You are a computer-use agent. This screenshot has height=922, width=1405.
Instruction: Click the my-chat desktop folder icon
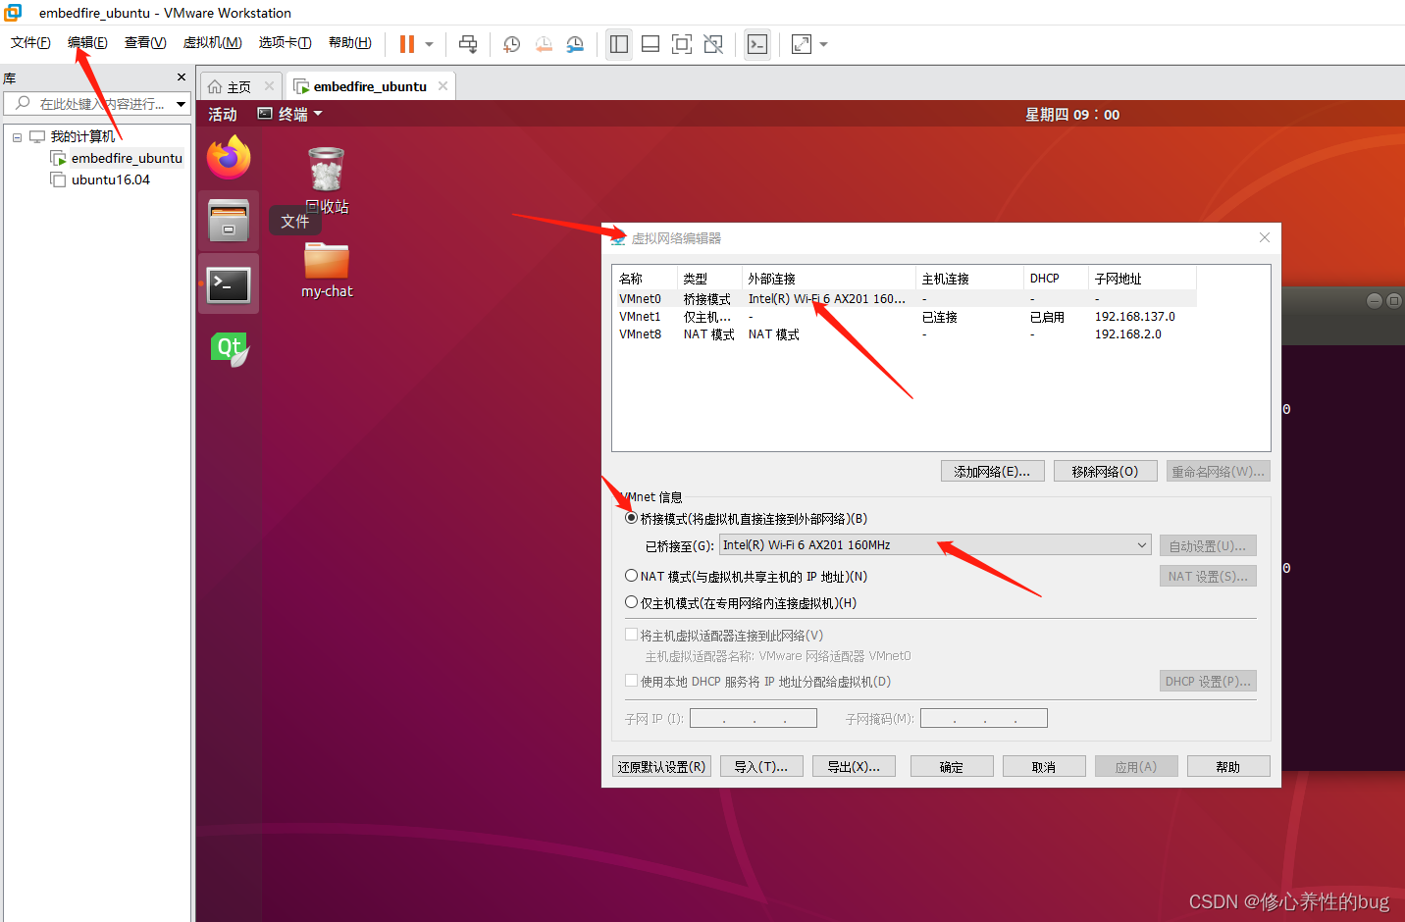[327, 270]
